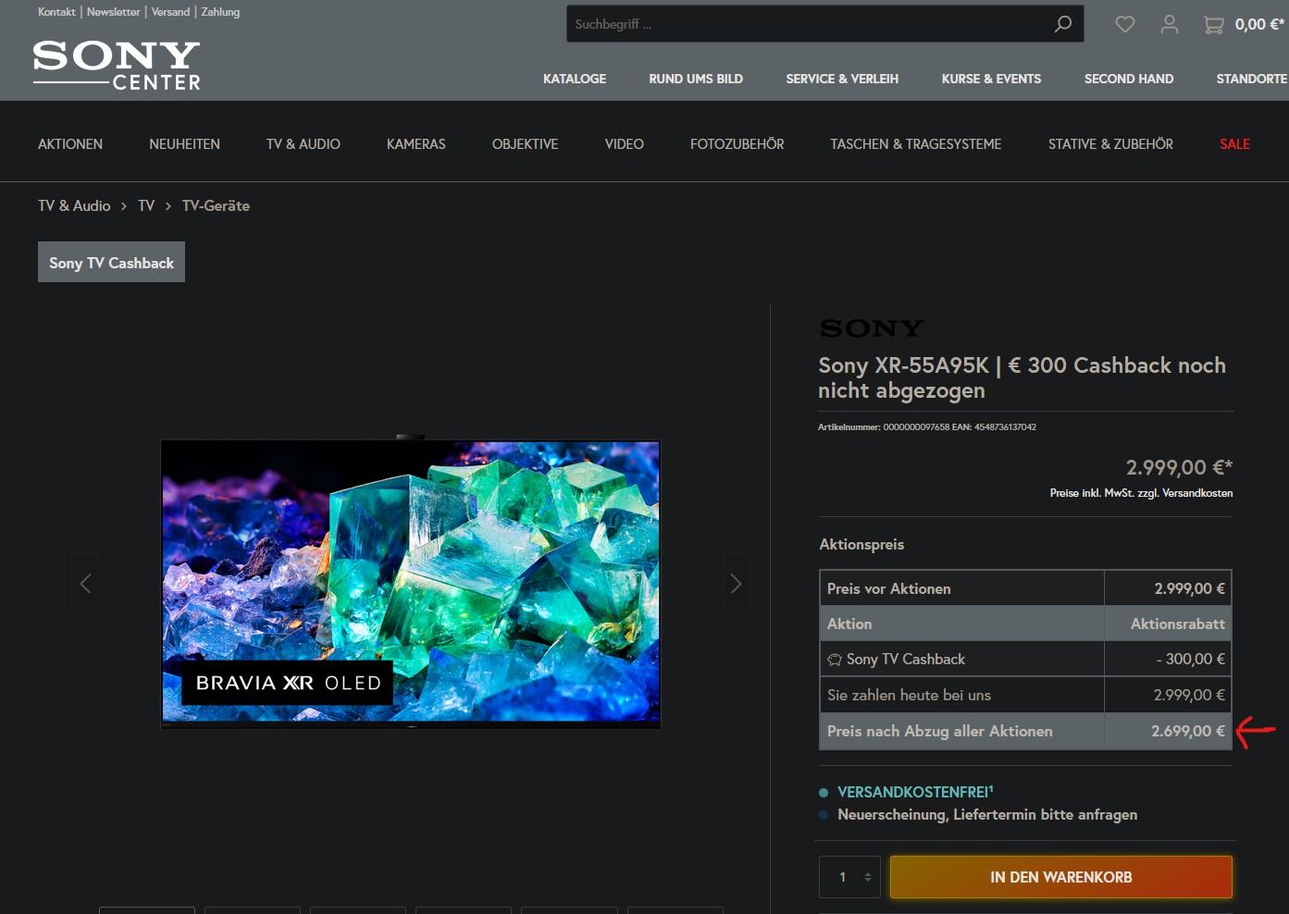
Task: Open the Kontakt link
Action: click(x=56, y=12)
